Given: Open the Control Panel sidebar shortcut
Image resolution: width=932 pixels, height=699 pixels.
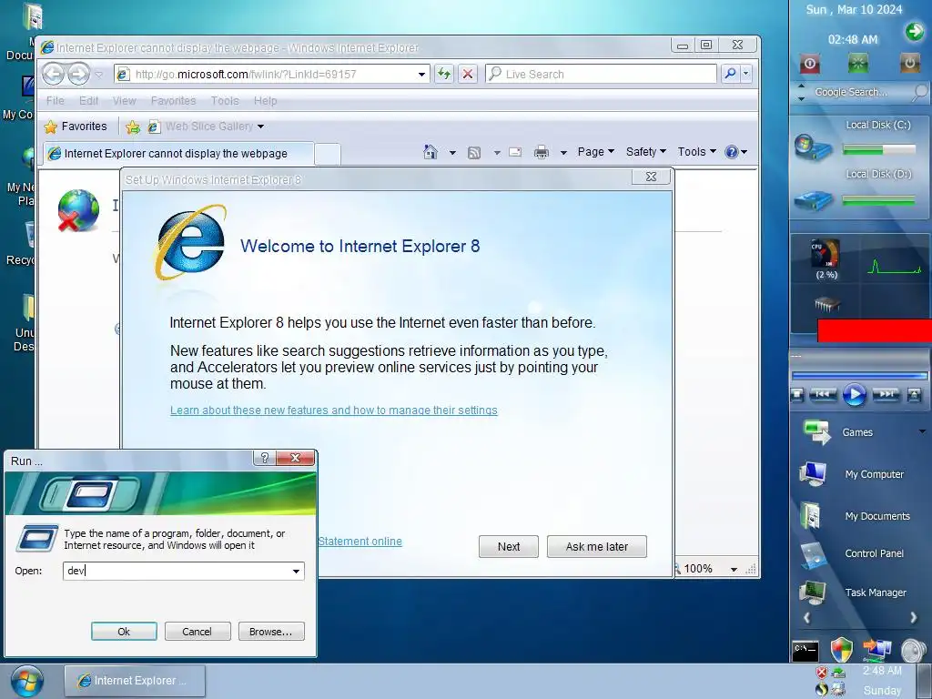Looking at the screenshot, I should [x=852, y=553].
